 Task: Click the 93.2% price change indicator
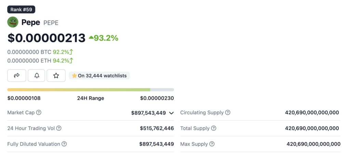point(104,38)
